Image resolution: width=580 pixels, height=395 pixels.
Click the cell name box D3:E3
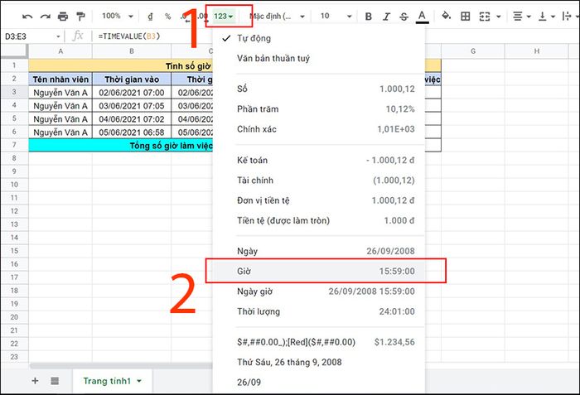31,36
